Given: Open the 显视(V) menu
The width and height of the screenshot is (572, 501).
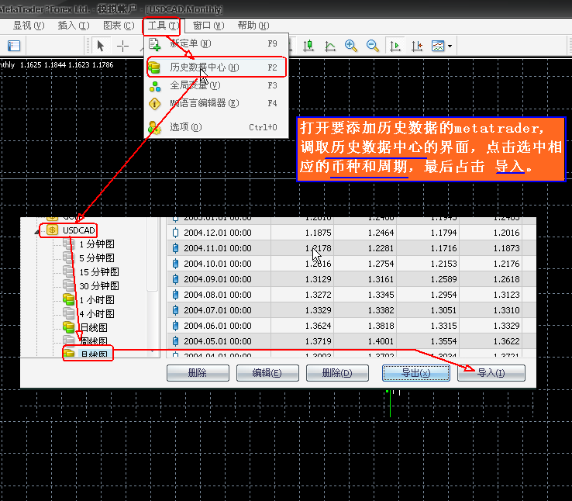Looking at the screenshot, I should [29, 26].
